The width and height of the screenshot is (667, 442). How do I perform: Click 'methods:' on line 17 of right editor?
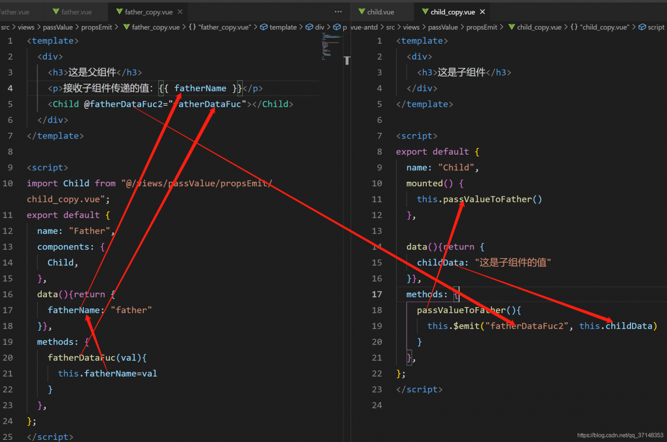(427, 294)
